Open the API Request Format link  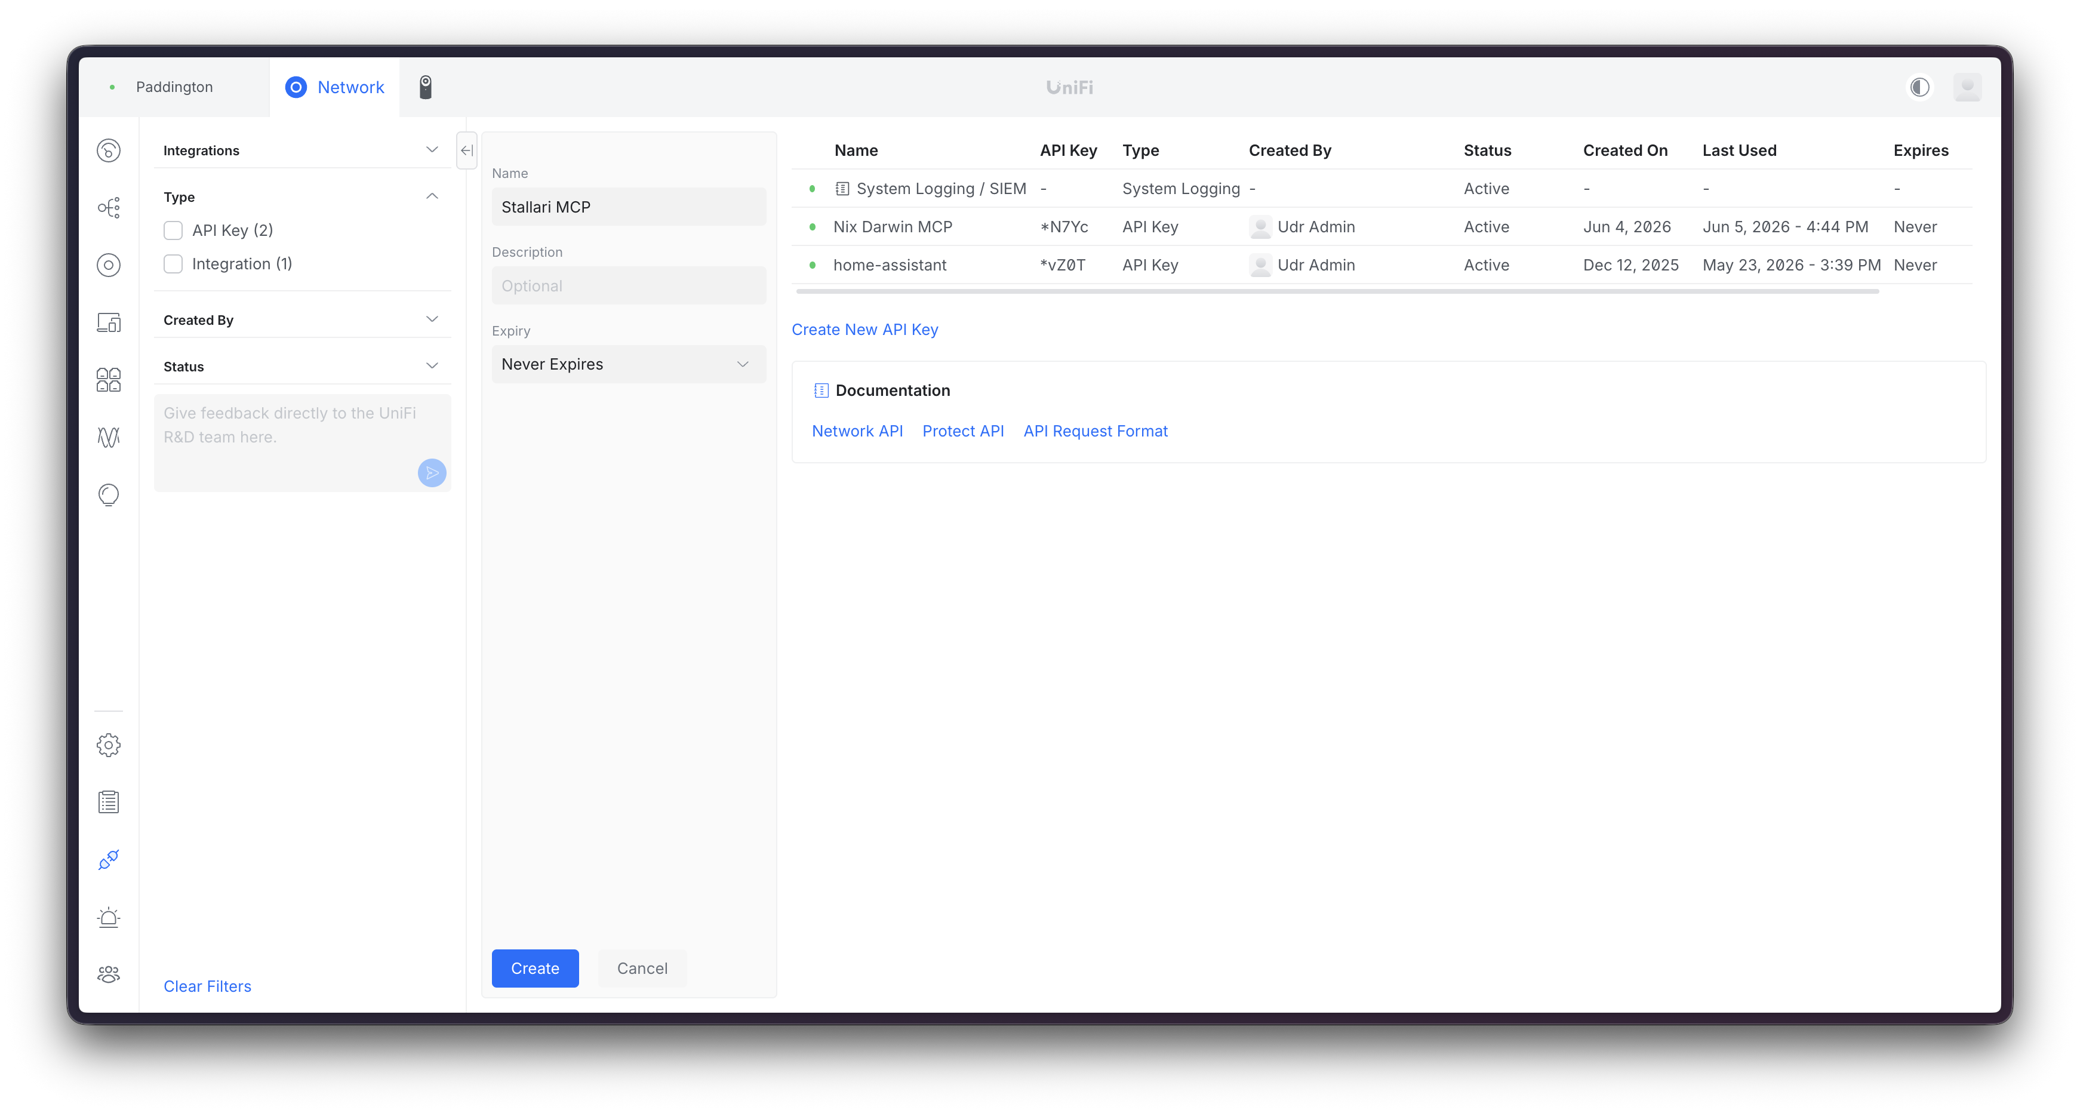pos(1095,431)
